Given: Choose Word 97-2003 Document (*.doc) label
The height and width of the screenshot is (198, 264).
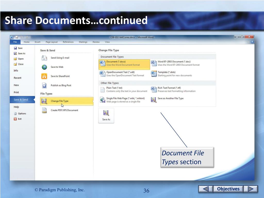Looking at the screenshot, I should [x=174, y=62].
